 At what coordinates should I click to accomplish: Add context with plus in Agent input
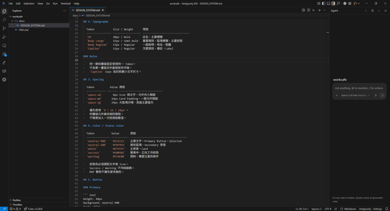coord(337,95)
